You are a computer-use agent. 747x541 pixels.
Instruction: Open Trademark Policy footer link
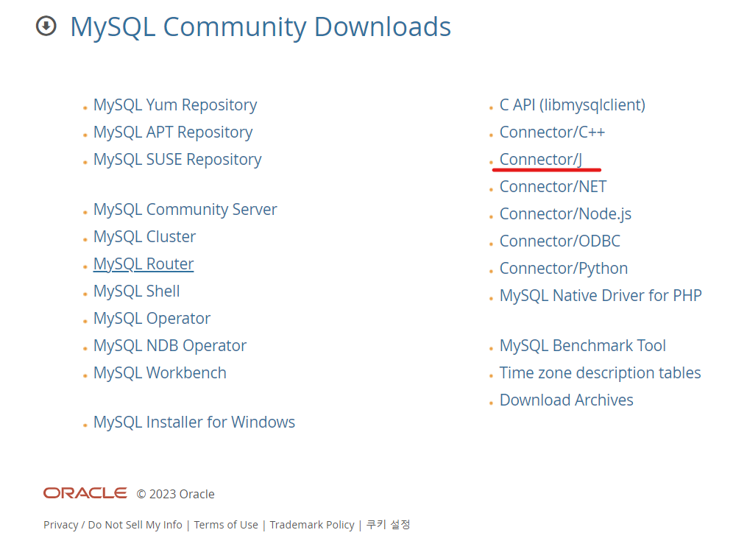click(312, 525)
